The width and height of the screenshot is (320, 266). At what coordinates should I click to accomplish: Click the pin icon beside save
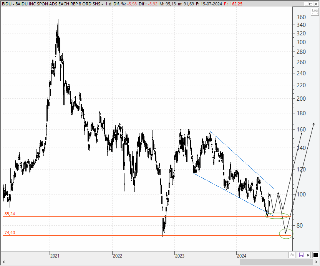pyautogui.click(x=308, y=255)
